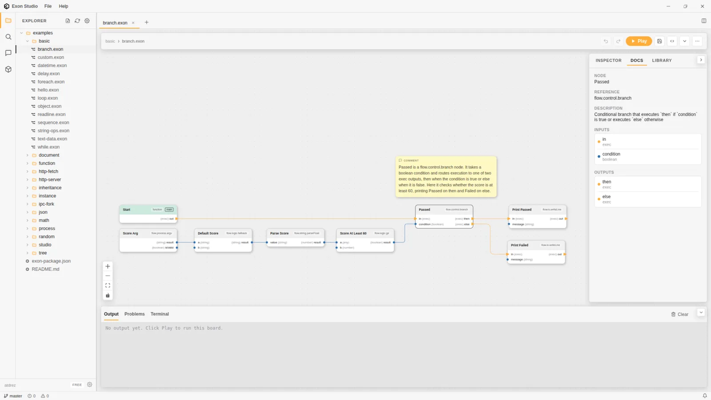The width and height of the screenshot is (711, 400).
Task: Open the packages cube icon in sidebar
Action: (x=8, y=69)
